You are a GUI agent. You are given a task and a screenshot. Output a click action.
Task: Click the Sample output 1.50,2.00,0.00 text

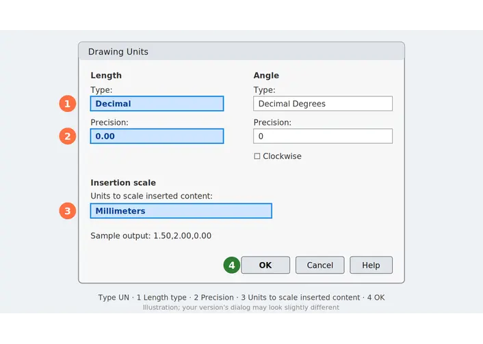pos(151,235)
